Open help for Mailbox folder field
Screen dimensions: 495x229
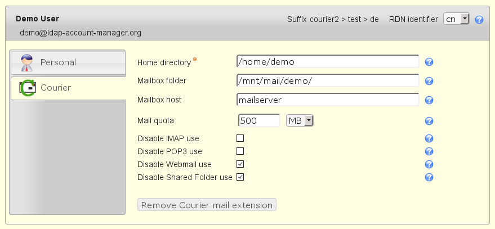(429, 81)
